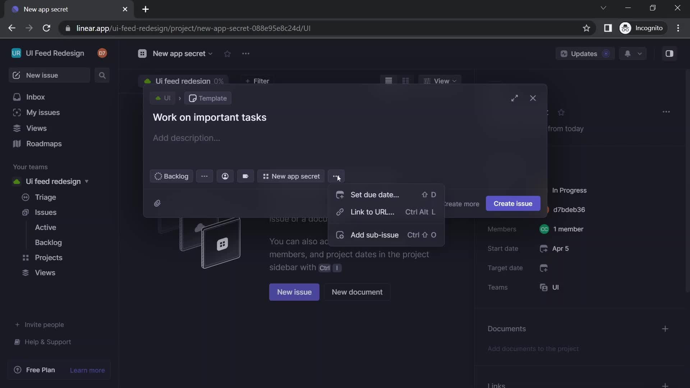The width and height of the screenshot is (690, 388).
Task: Click the Start date Apr 5 value
Action: click(560, 249)
